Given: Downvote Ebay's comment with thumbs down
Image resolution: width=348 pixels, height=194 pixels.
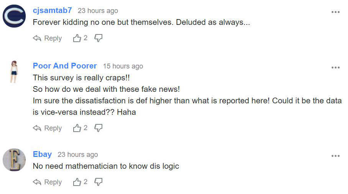Looking at the screenshot, I should (x=98, y=182).
